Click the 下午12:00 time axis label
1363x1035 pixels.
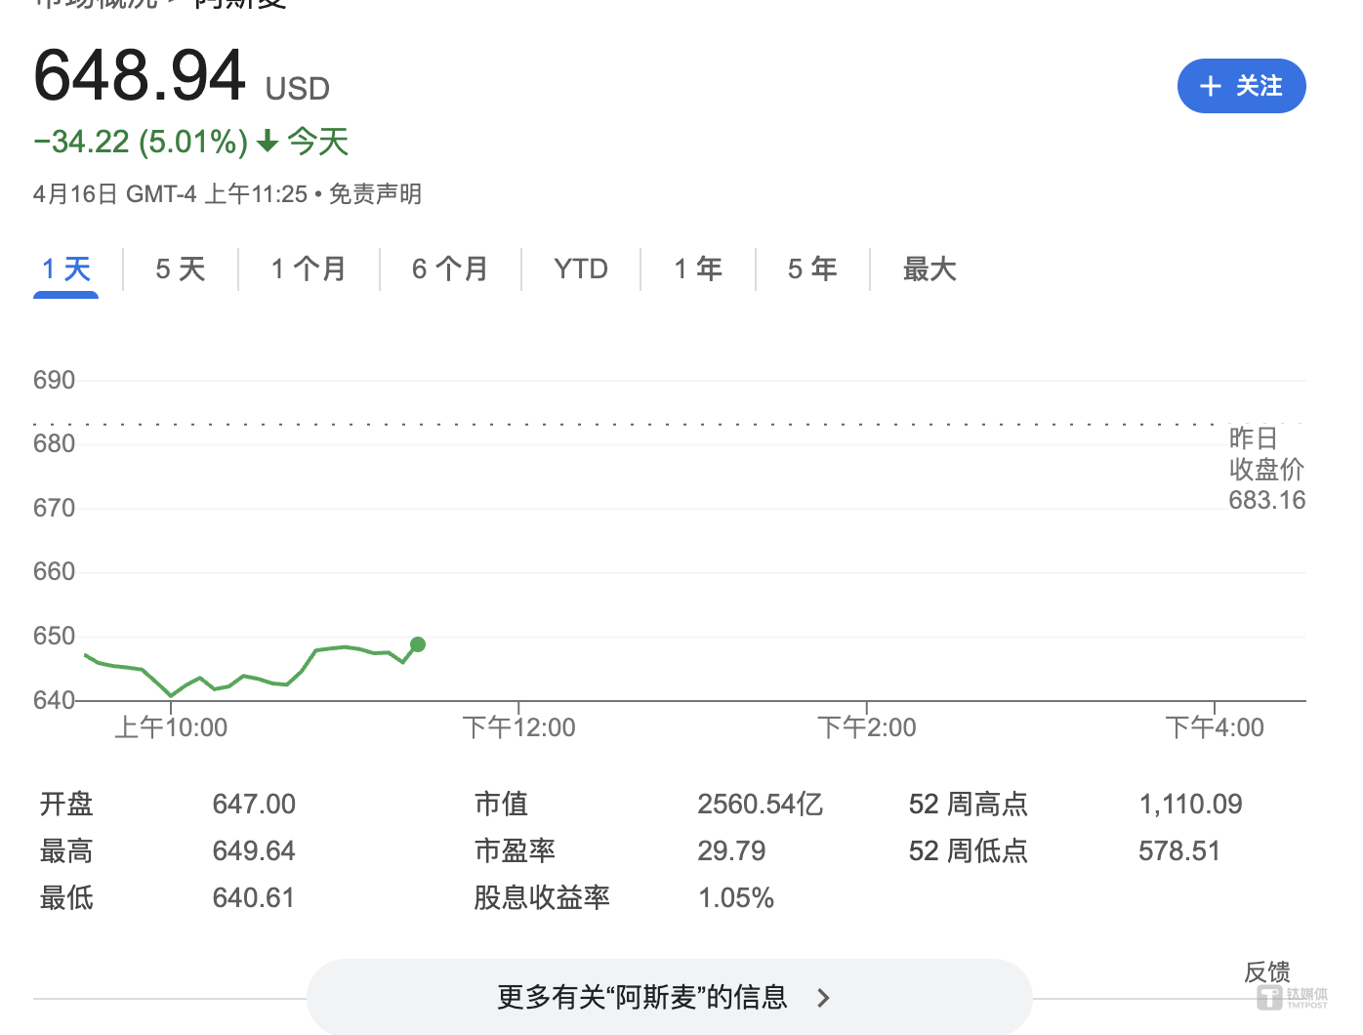518,727
